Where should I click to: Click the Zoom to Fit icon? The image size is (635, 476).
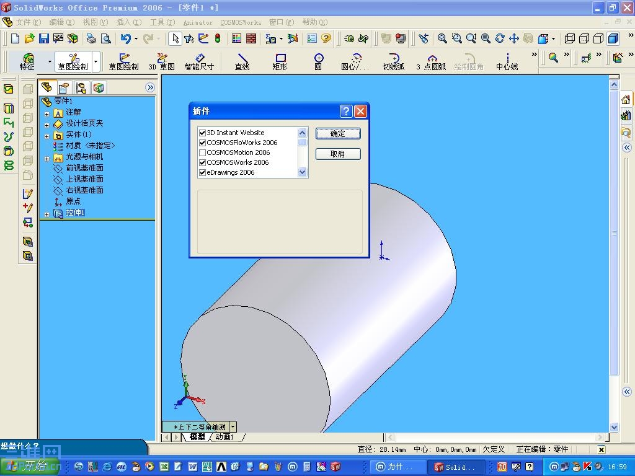pyautogui.click(x=442, y=38)
